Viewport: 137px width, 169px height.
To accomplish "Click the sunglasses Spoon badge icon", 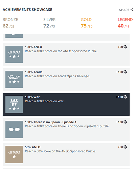I will (x=14, y=129).
